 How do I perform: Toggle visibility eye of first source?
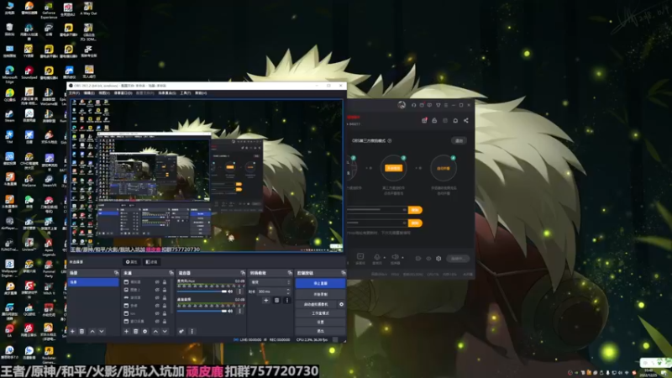click(x=157, y=282)
